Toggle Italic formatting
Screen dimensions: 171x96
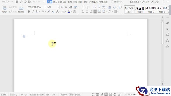[x=33, y=11]
